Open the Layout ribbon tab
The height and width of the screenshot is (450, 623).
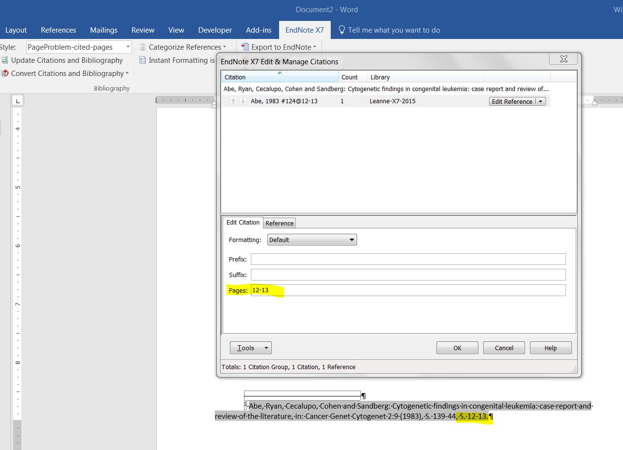pos(16,30)
